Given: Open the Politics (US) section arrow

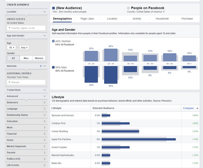Looking at the screenshot, I should tap(45, 159).
